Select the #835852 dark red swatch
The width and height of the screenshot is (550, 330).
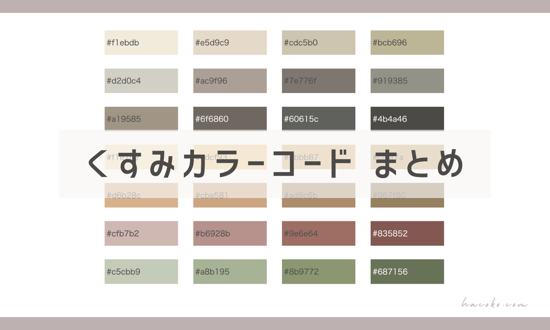coord(407,233)
